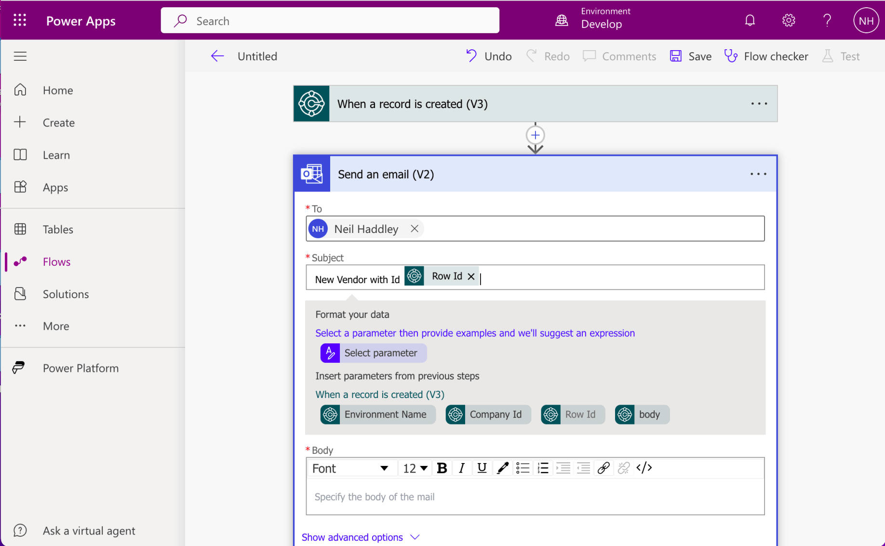This screenshot has height=546, width=885.
Task: Open Solutions in the sidebar
Action: (66, 294)
